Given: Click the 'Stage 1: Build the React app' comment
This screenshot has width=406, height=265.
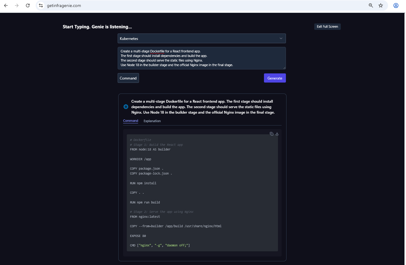Looking at the screenshot, I should tap(156, 145).
